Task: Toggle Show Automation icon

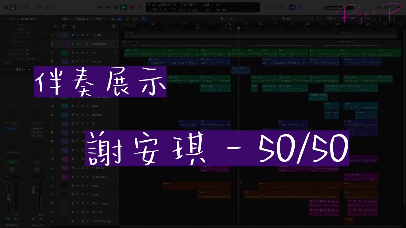Action: point(128,19)
